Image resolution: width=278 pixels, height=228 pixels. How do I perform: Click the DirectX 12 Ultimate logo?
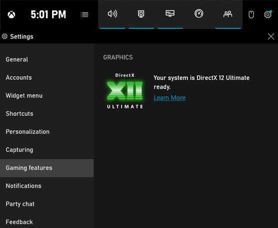pyautogui.click(x=125, y=91)
